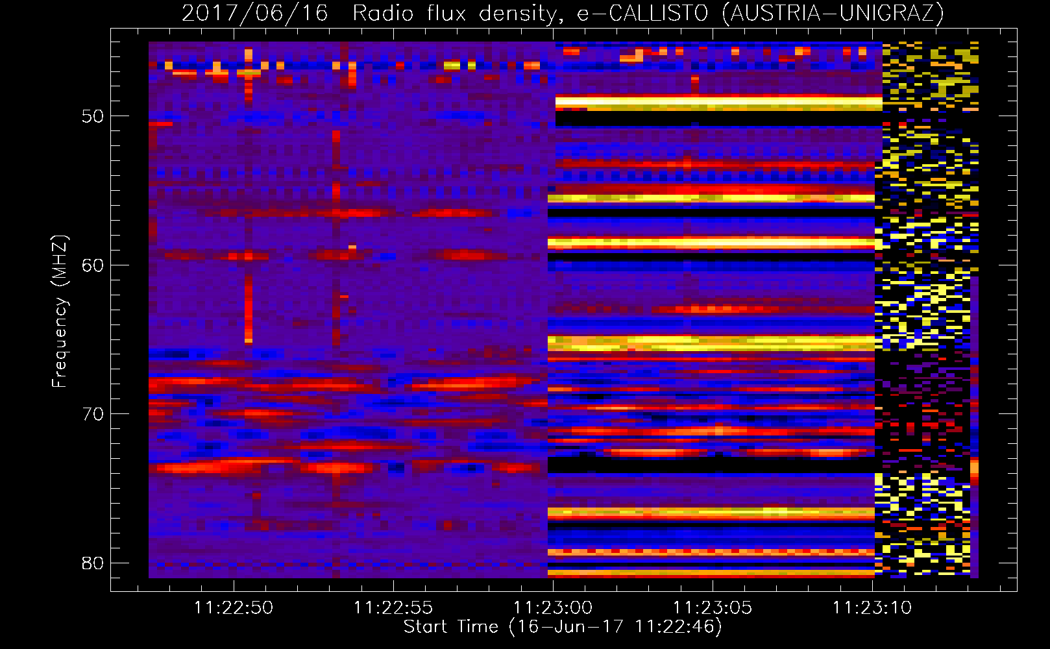The height and width of the screenshot is (649, 1050).
Task: Select the 60 MHz frequency tick label
Action: click(x=93, y=265)
